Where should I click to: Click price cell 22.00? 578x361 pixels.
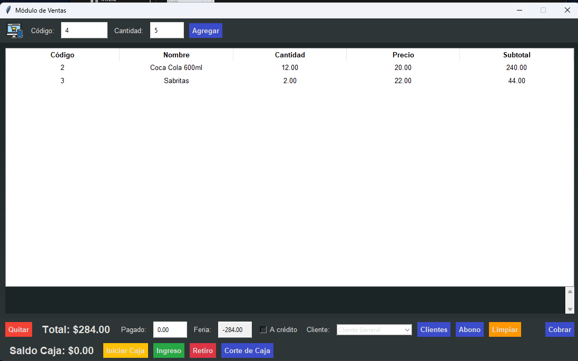tap(403, 81)
